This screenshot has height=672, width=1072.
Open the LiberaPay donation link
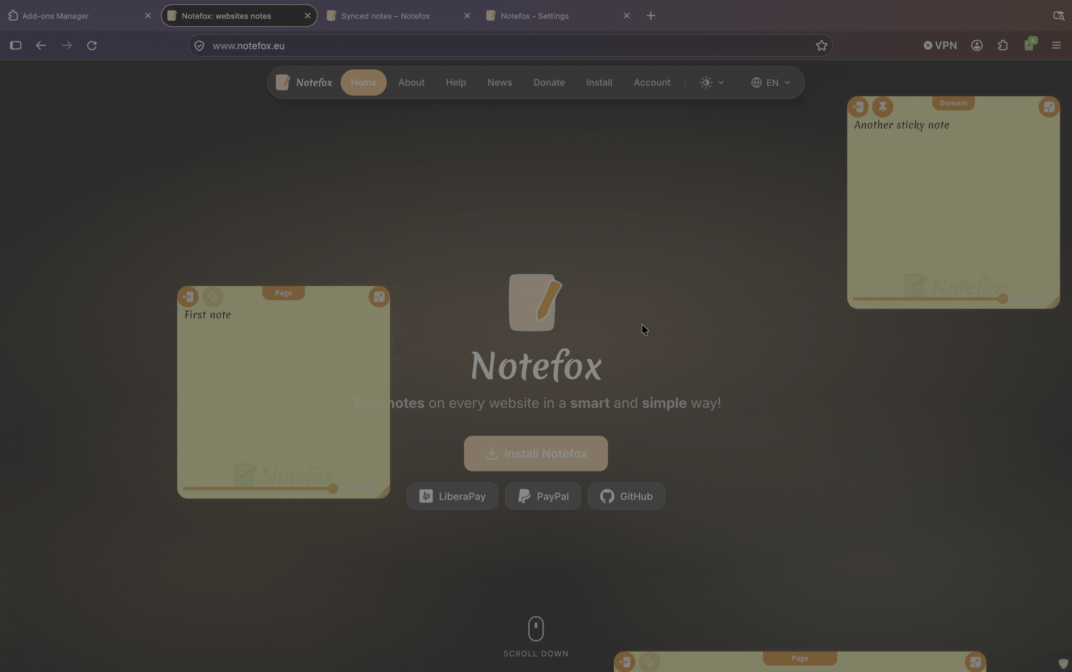coord(452,496)
